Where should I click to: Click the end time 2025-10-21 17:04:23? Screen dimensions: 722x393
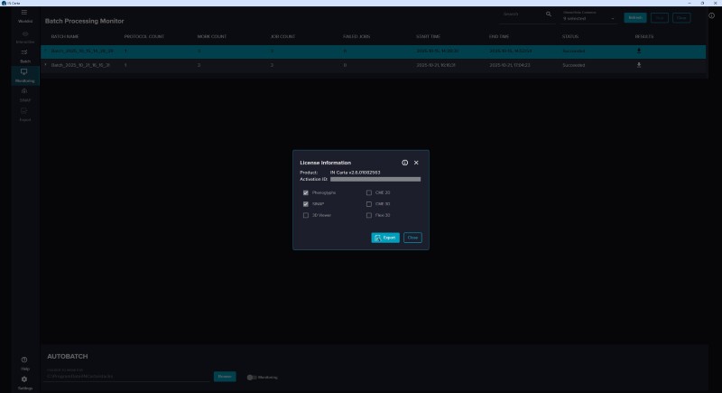(x=510, y=65)
